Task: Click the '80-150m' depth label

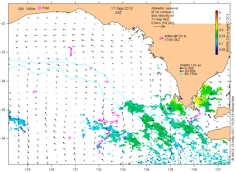Action: (191, 74)
